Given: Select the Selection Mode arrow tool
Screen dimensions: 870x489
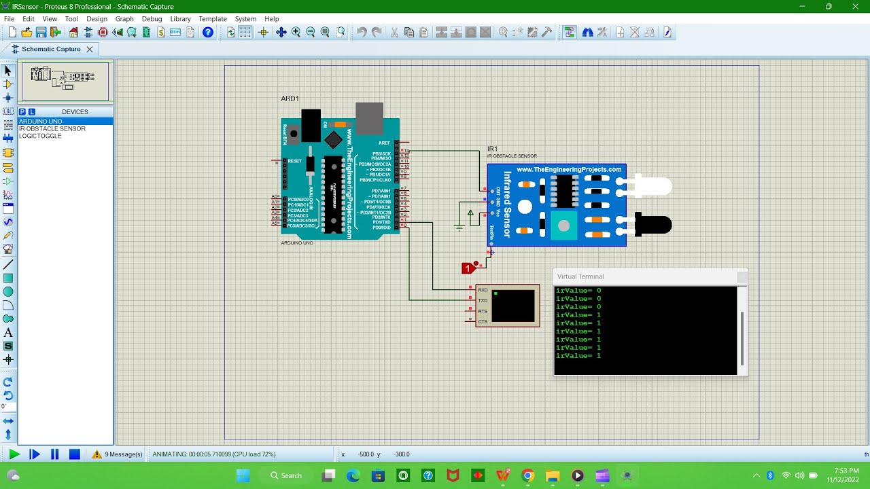Looking at the screenshot, I should 8,71.
